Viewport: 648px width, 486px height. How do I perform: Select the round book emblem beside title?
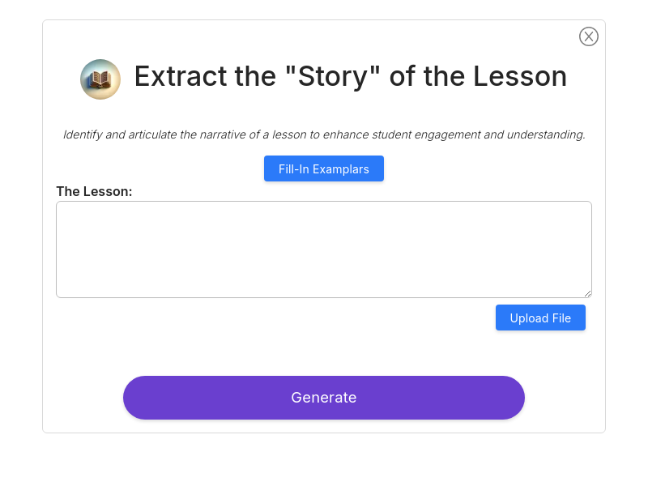(100, 79)
